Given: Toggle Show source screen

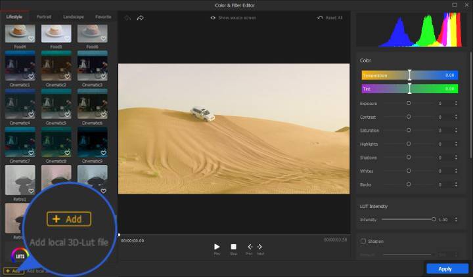Looking at the screenshot, I should [233, 18].
